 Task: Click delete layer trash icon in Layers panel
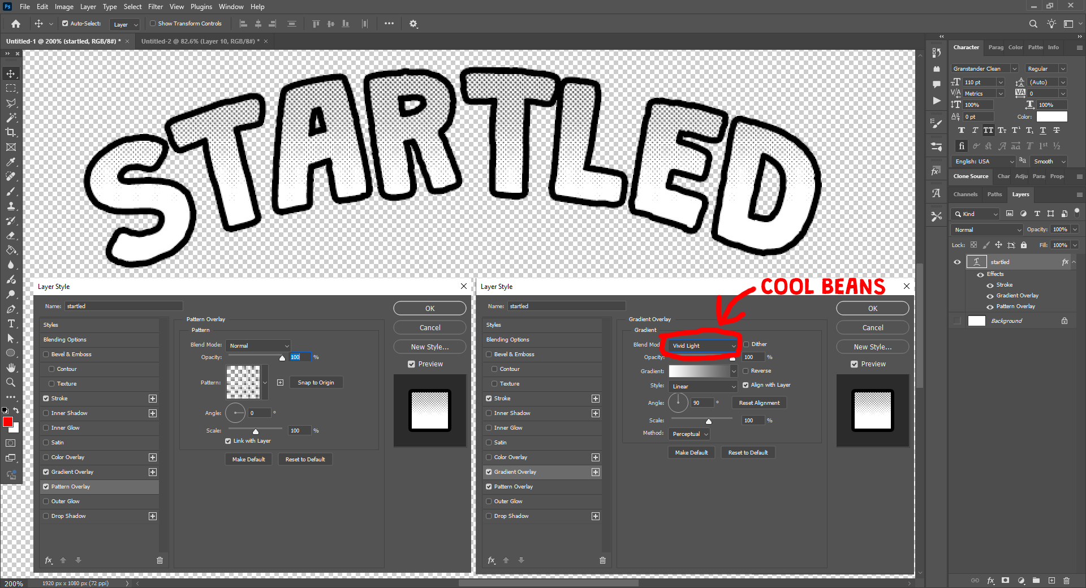pos(1067,580)
